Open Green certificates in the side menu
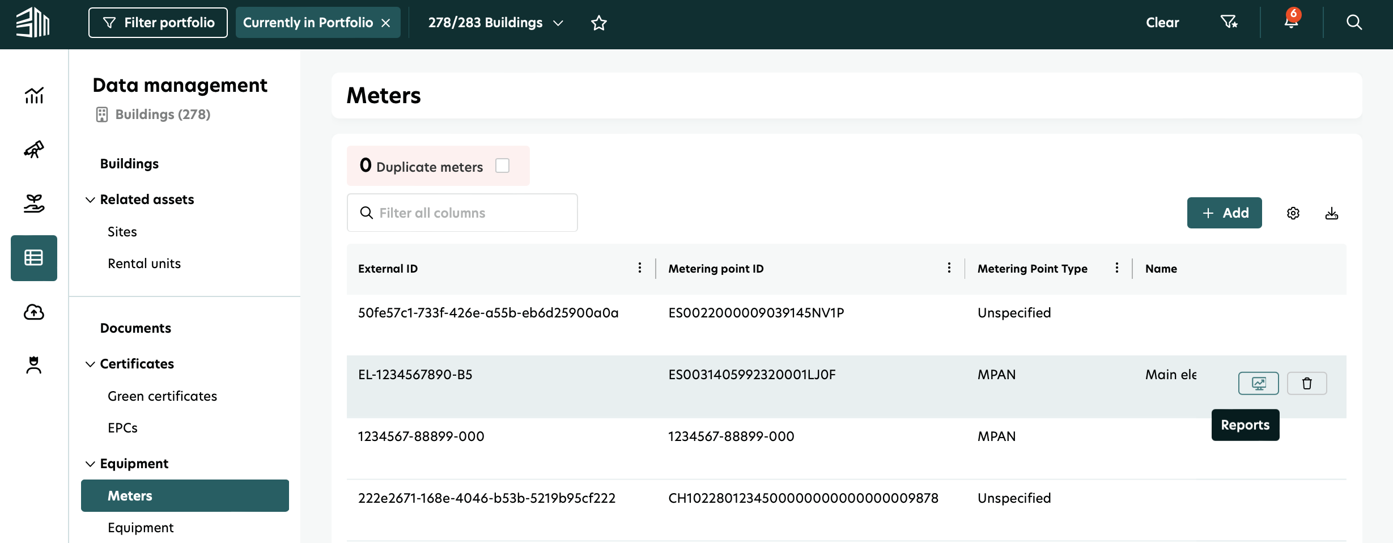Viewport: 1393px width, 543px height. (162, 396)
